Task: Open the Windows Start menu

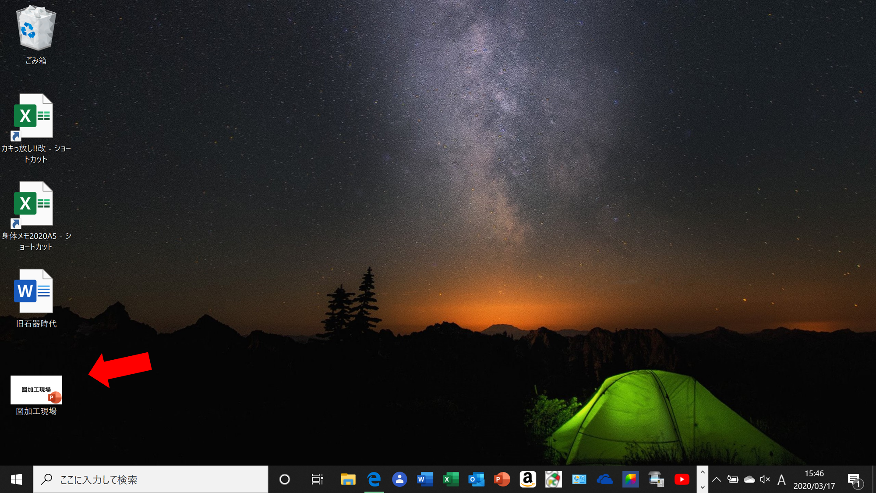Action: pos(16,479)
